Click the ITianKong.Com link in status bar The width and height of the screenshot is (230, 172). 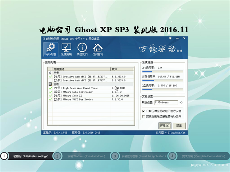[176, 133]
